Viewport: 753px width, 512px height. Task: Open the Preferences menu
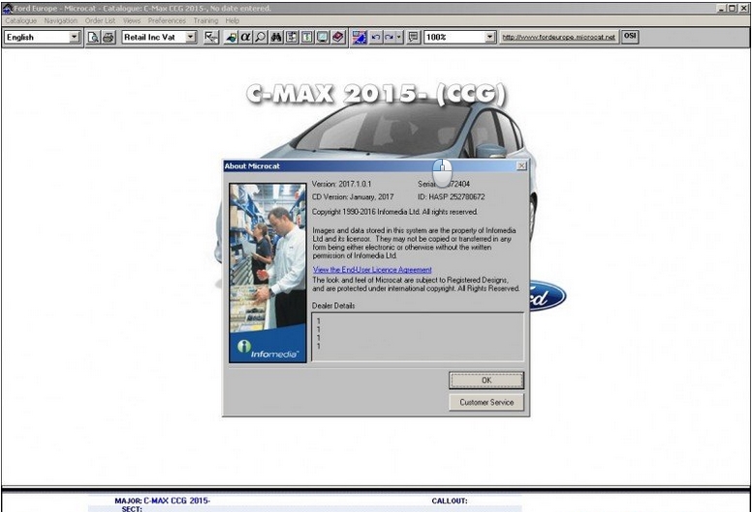(x=167, y=20)
